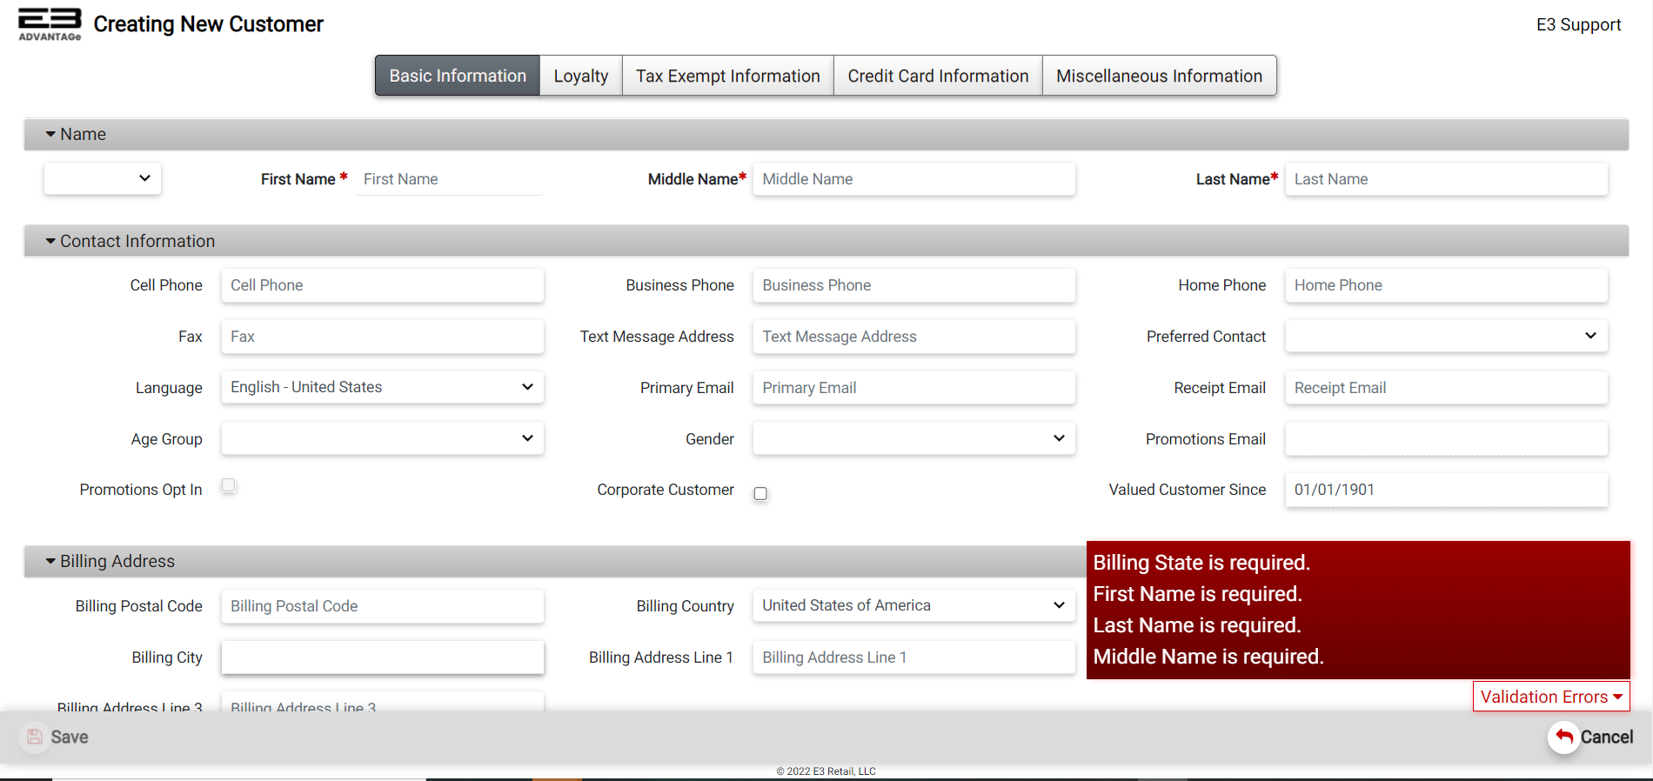Click the E3 Advantage logo
Image resolution: width=1653 pixels, height=781 pixels.
50,23
